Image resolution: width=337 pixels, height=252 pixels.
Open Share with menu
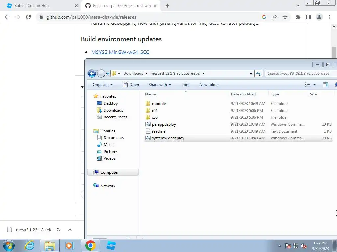tap(160, 85)
